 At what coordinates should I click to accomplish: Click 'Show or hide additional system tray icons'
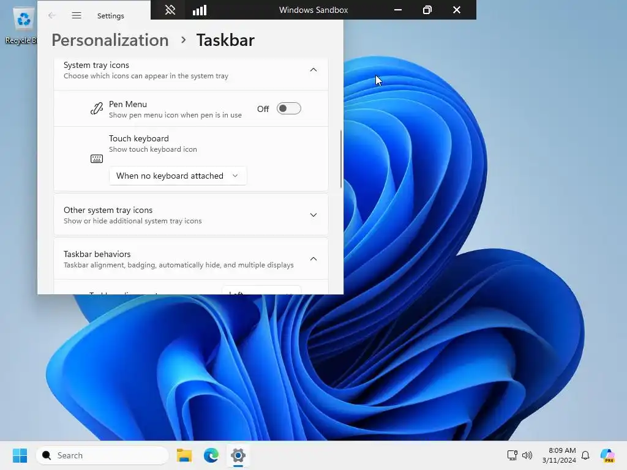(x=133, y=221)
